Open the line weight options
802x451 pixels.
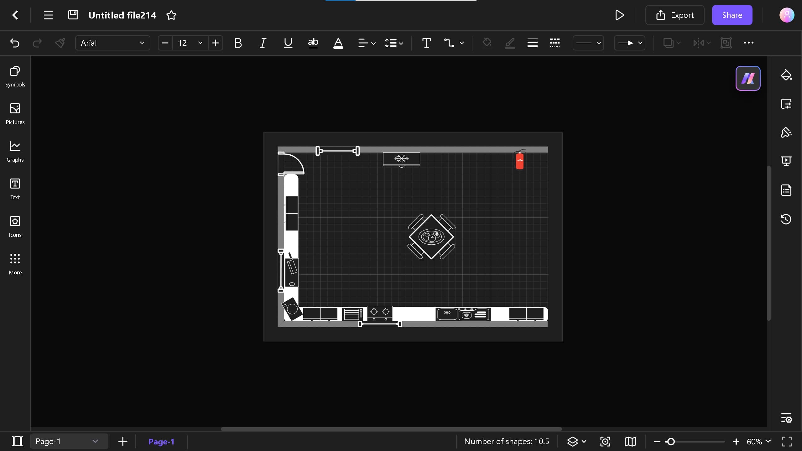coord(532,43)
